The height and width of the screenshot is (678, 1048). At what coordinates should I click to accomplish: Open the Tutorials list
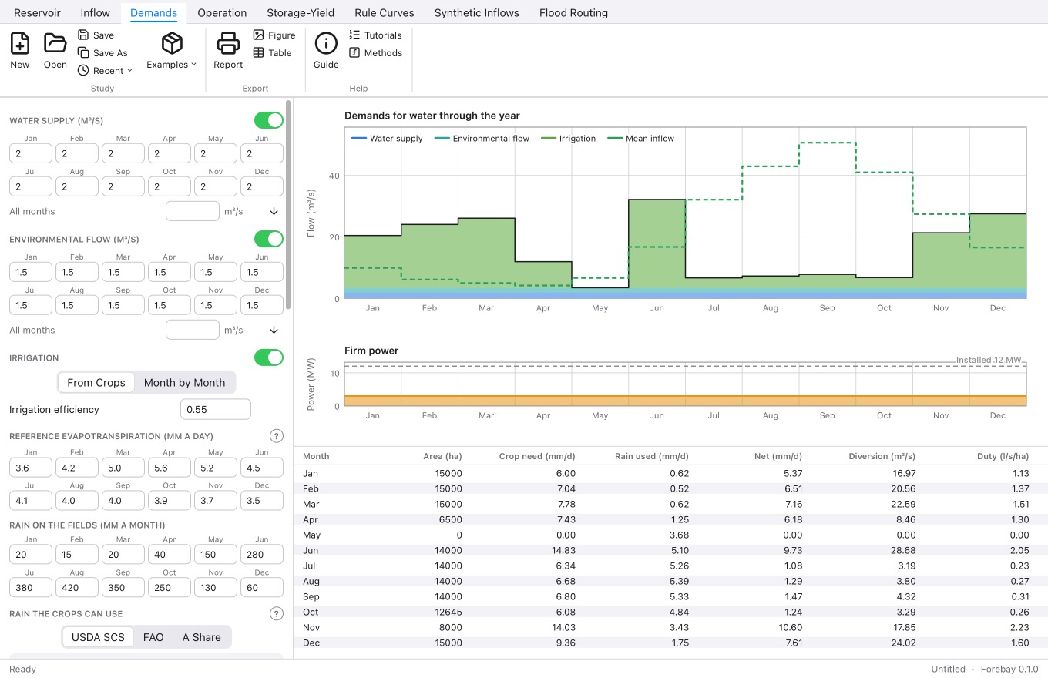tap(375, 35)
